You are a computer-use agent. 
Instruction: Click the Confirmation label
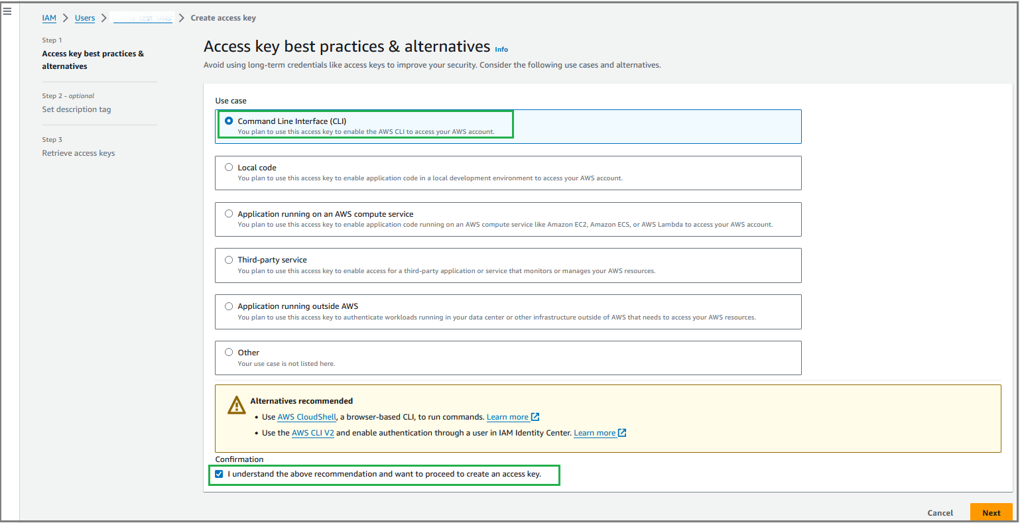[x=239, y=459]
